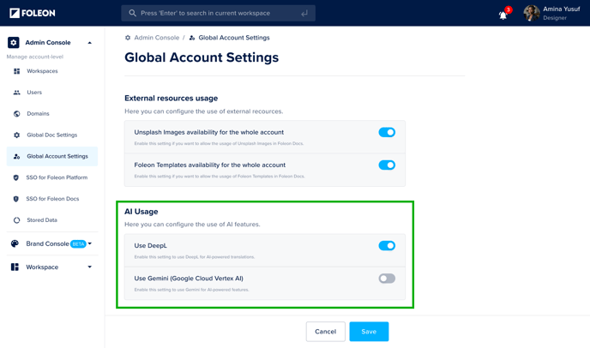Viewport: 590px width, 348px height.
Task: Click the BETA badge next to Brand Console
Action: coord(78,244)
